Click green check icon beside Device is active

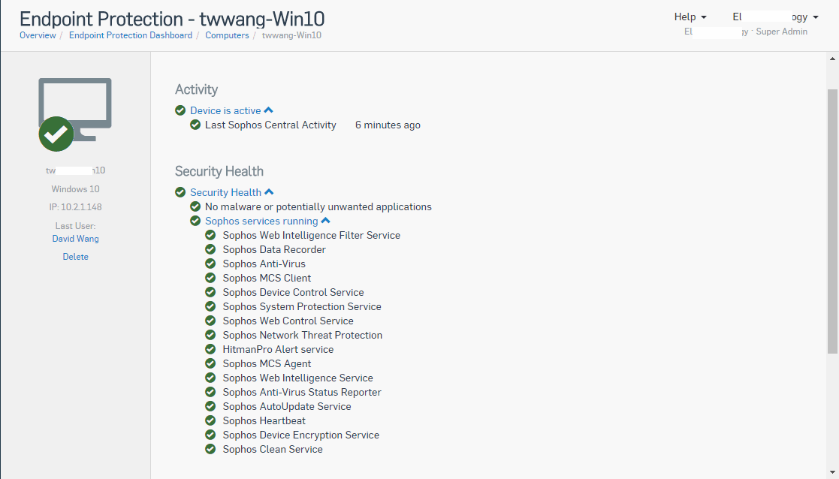[180, 110]
